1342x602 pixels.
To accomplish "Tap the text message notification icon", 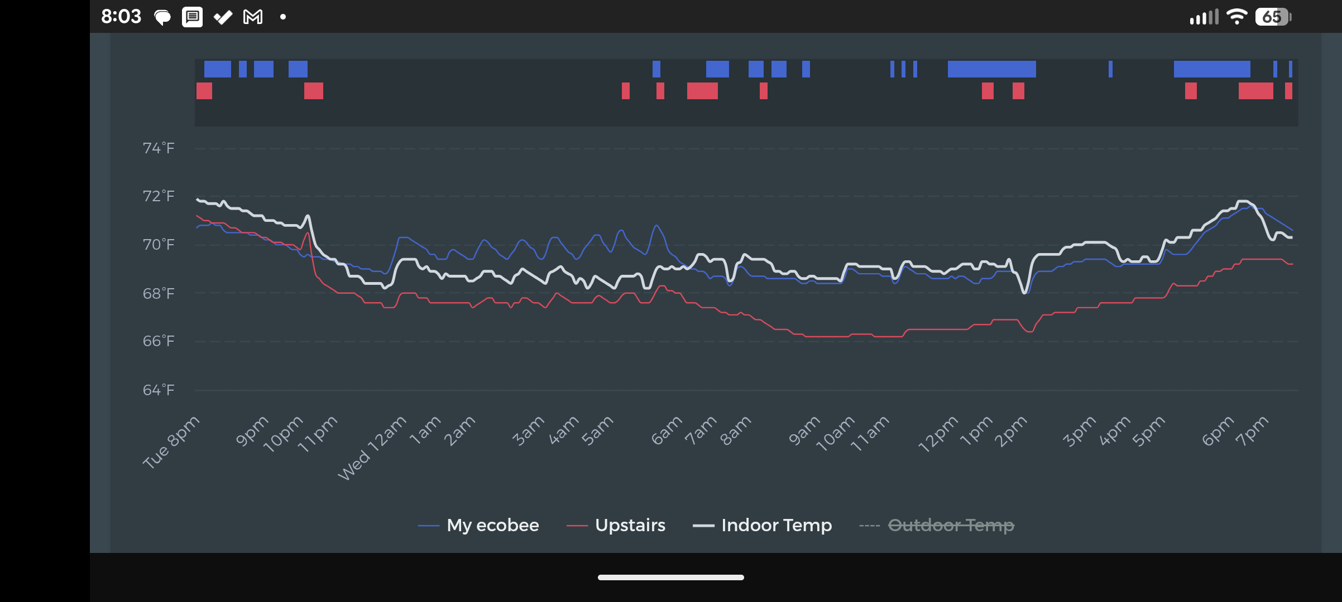I will coord(193,17).
